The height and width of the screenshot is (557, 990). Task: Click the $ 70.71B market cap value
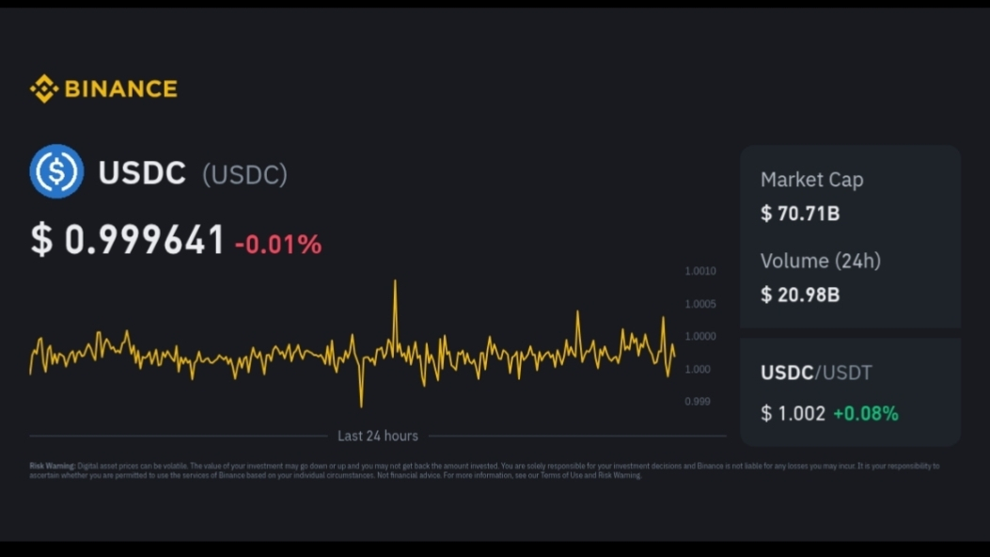point(800,214)
